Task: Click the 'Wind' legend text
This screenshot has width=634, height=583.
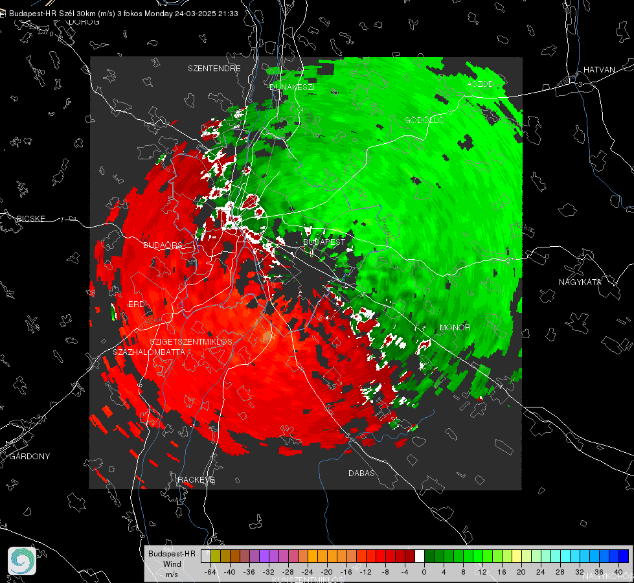Action: (172, 564)
